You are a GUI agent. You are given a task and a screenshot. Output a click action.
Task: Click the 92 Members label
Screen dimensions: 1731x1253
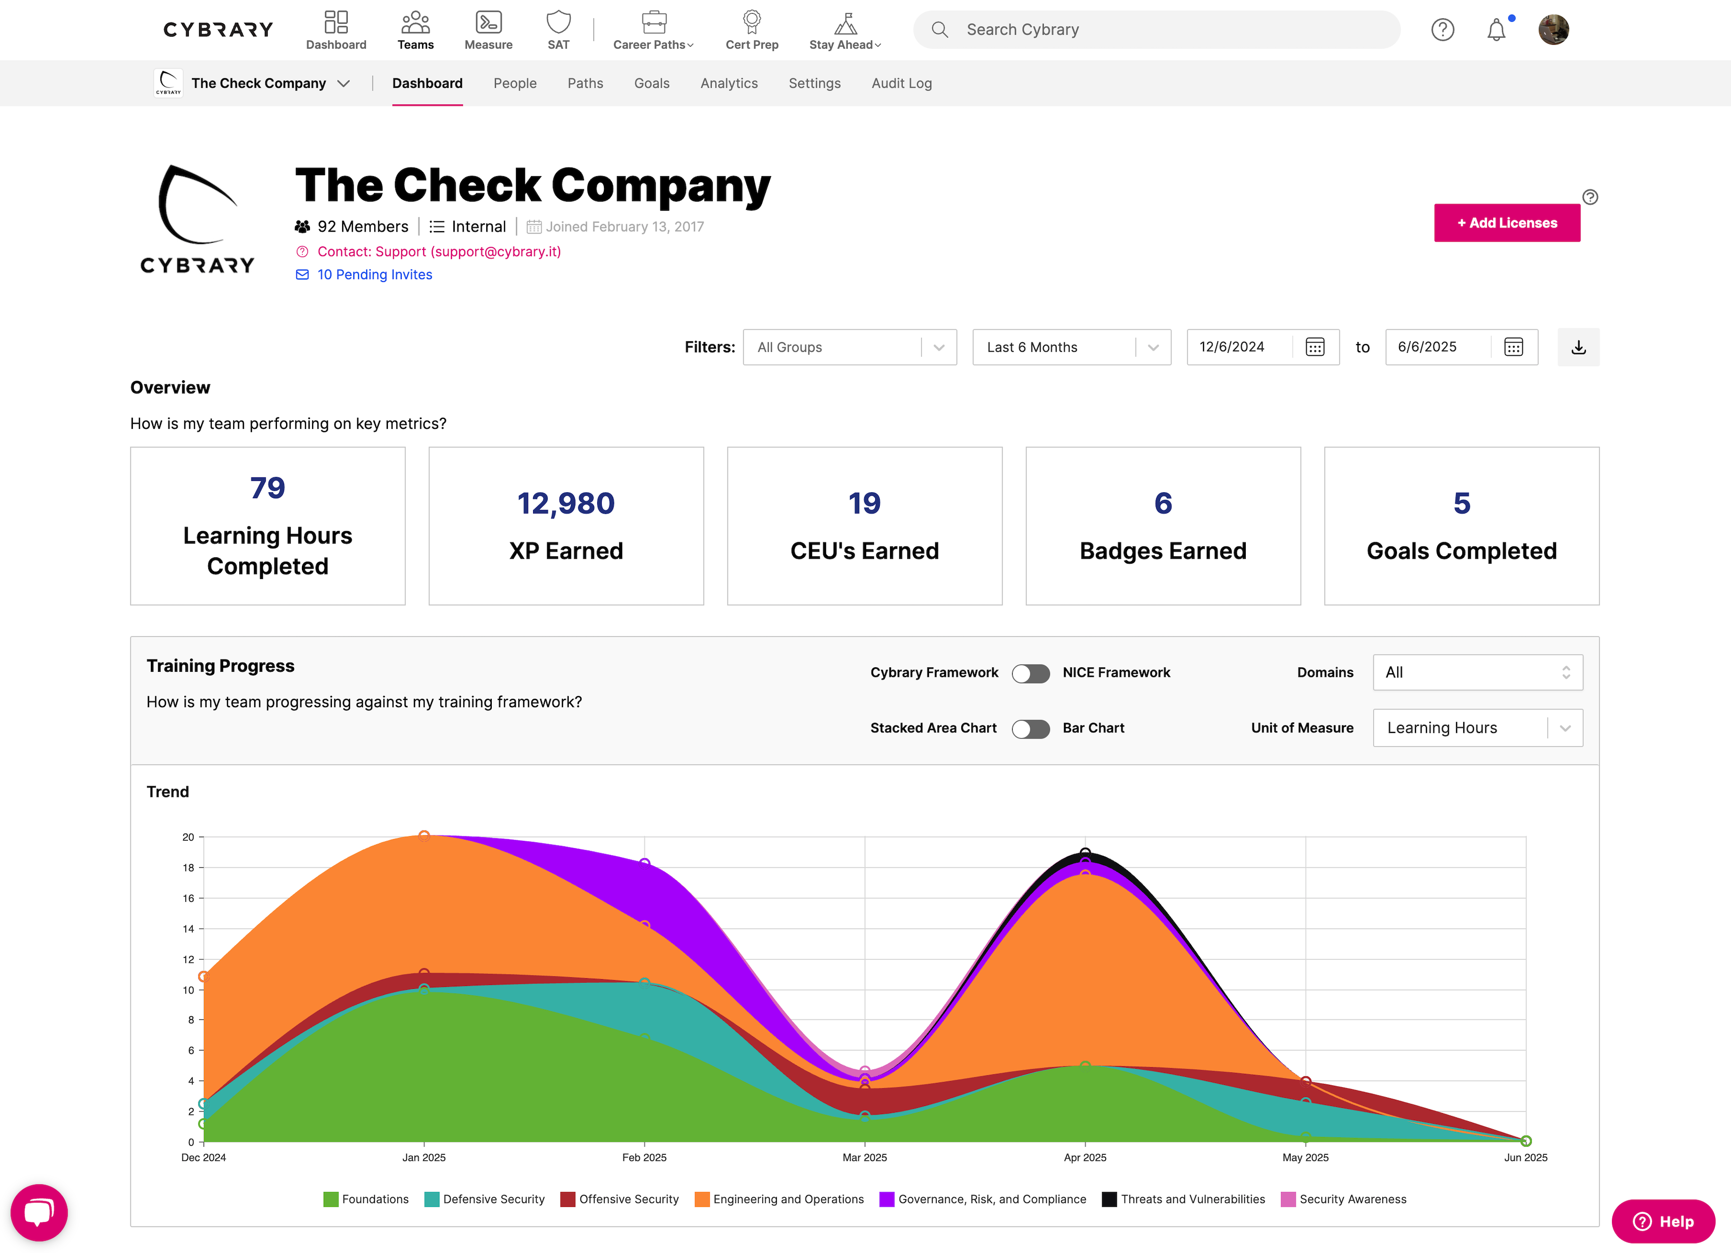pos(352,226)
